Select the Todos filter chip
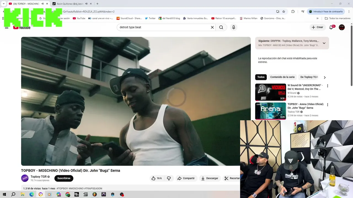The width and height of the screenshot is (353, 198). pos(261,77)
